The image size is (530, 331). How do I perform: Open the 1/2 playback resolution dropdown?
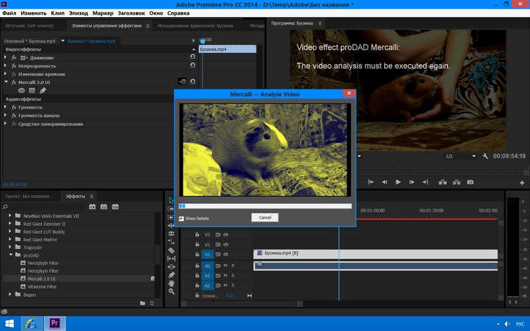coord(460,156)
